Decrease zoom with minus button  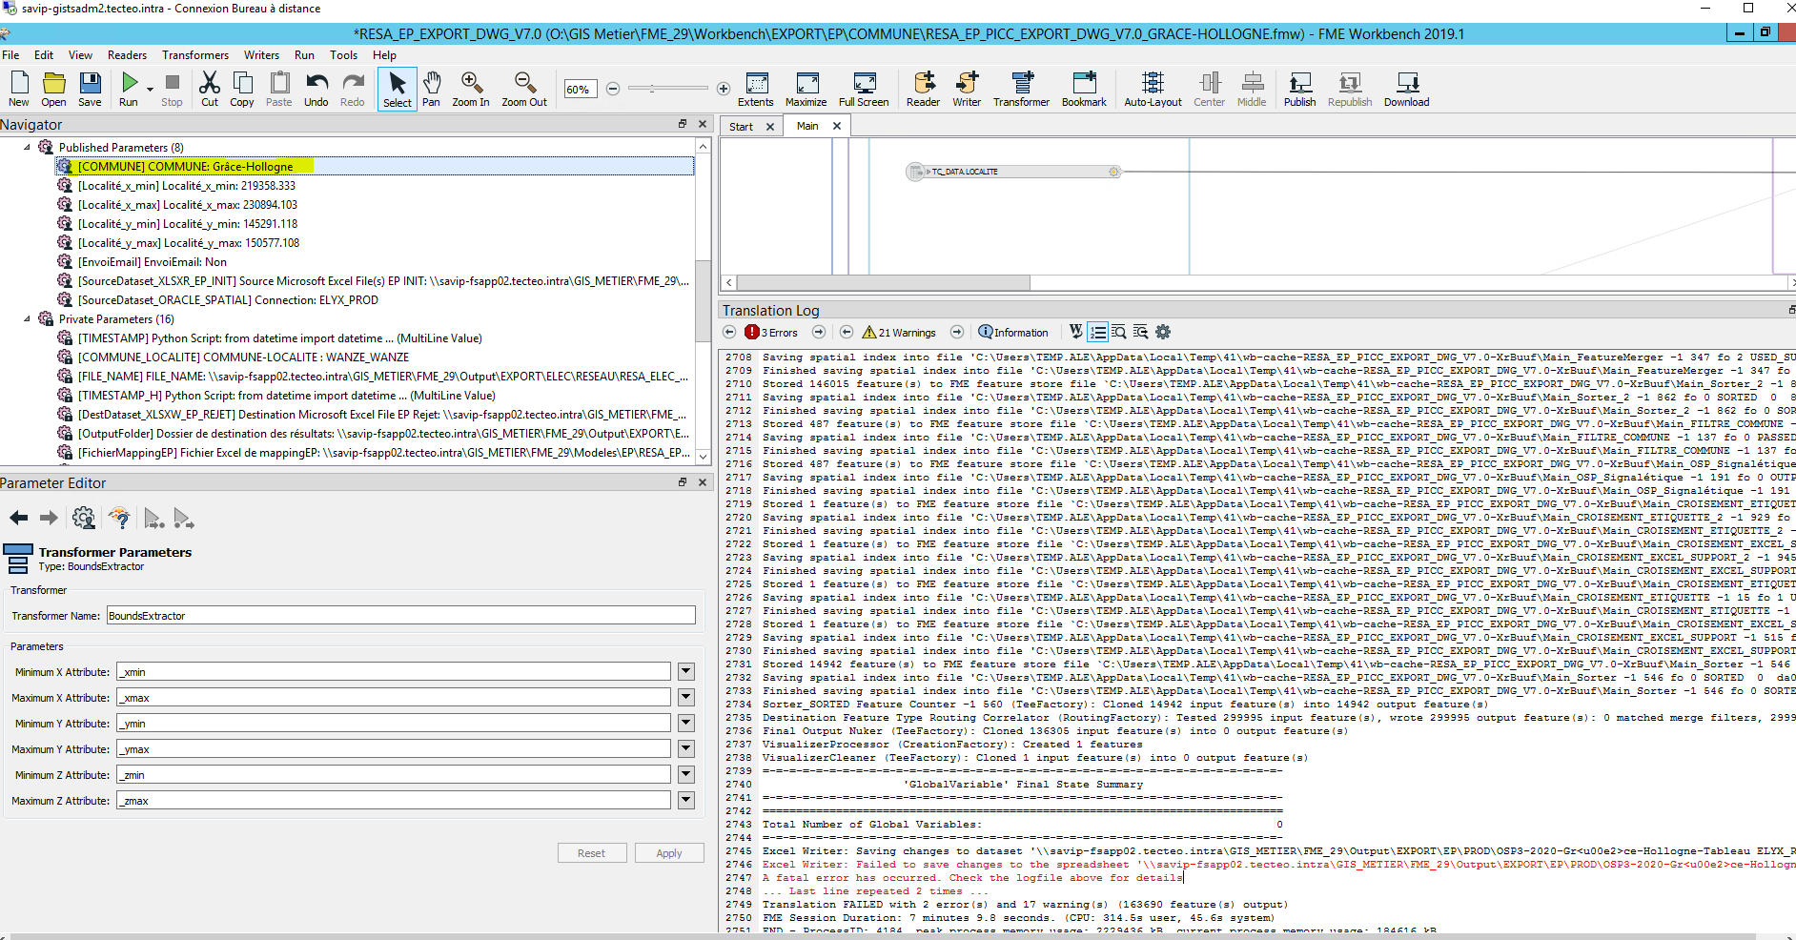[613, 89]
